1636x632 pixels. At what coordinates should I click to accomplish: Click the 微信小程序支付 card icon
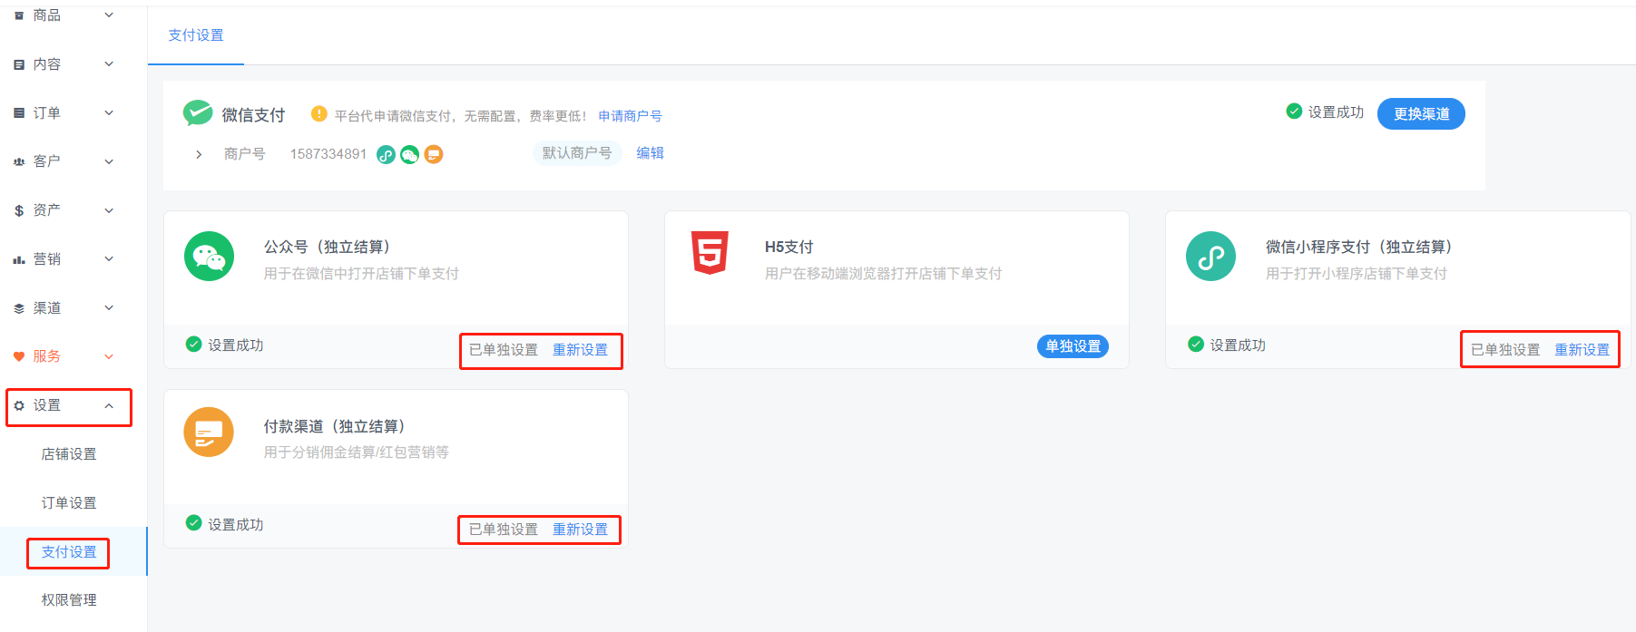pos(1211,257)
